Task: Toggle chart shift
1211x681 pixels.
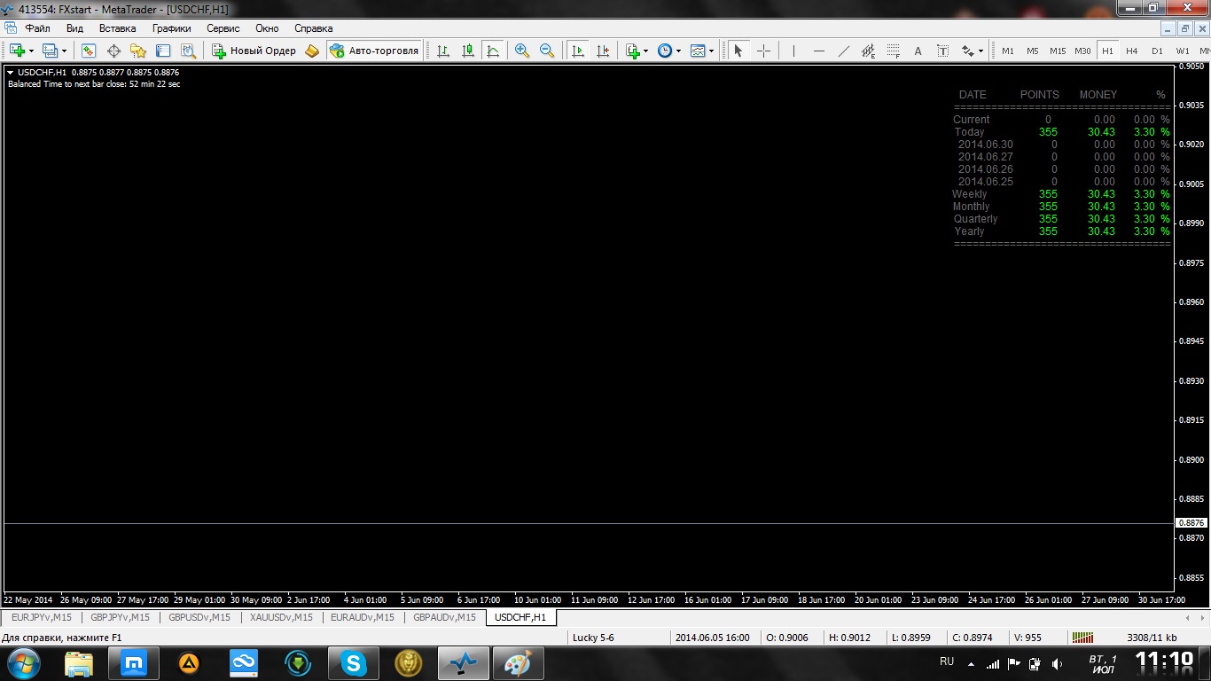Action: coord(603,51)
